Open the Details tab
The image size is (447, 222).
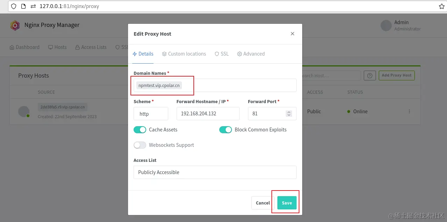(x=143, y=54)
